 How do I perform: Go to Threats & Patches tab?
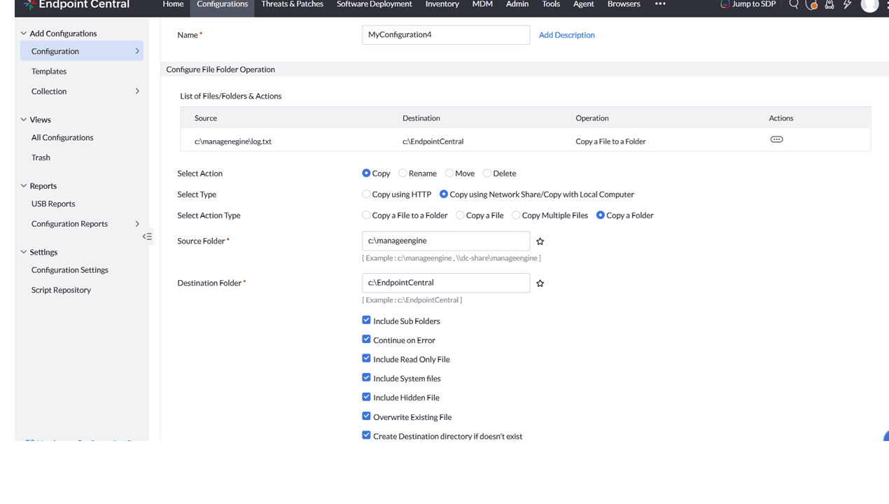(x=293, y=4)
